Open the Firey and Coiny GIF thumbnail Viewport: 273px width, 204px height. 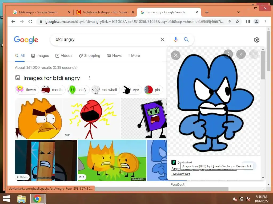[112, 160]
